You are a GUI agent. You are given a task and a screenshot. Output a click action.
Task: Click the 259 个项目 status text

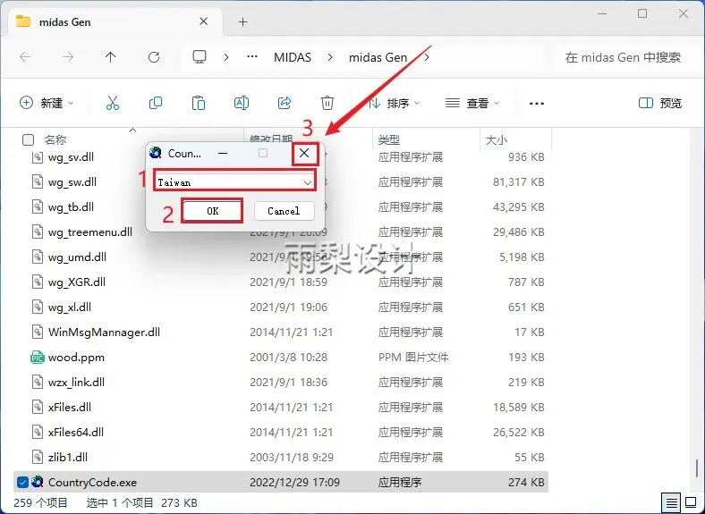pos(40,502)
